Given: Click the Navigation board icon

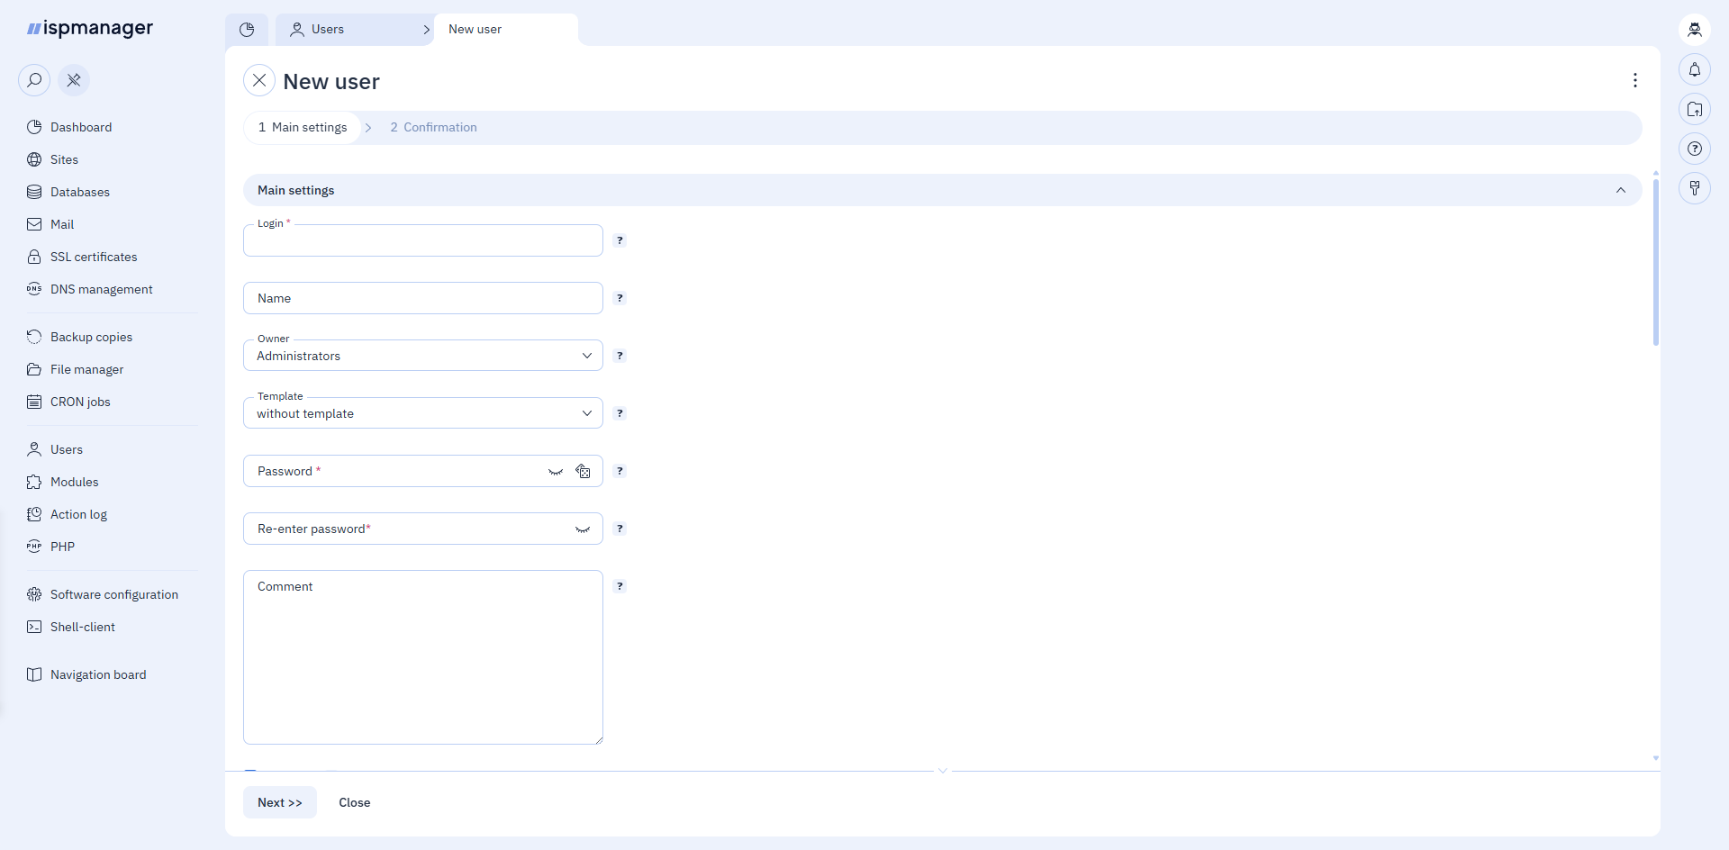Looking at the screenshot, I should [34, 674].
